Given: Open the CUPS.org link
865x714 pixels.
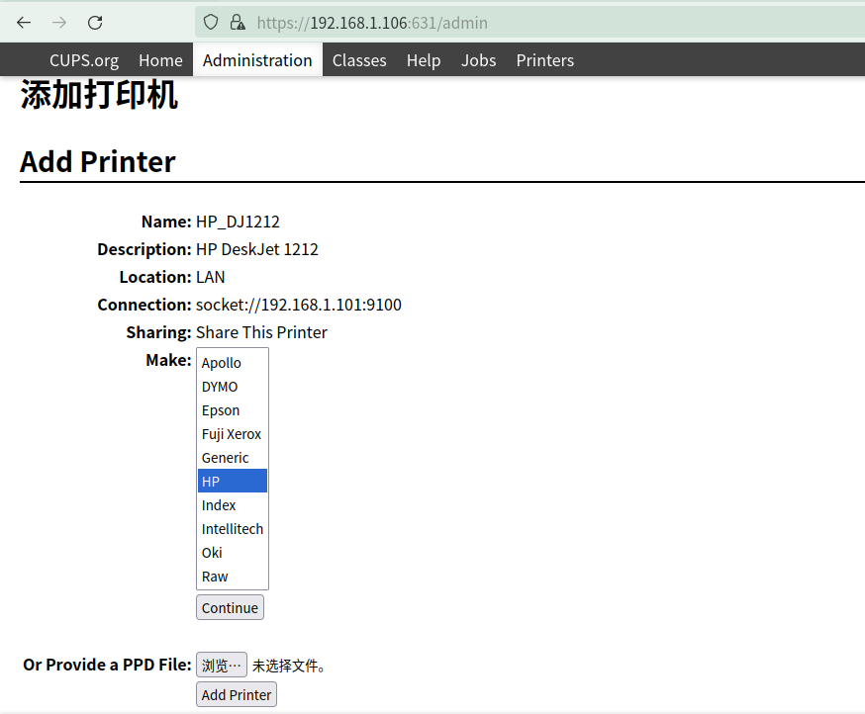Looking at the screenshot, I should point(84,60).
